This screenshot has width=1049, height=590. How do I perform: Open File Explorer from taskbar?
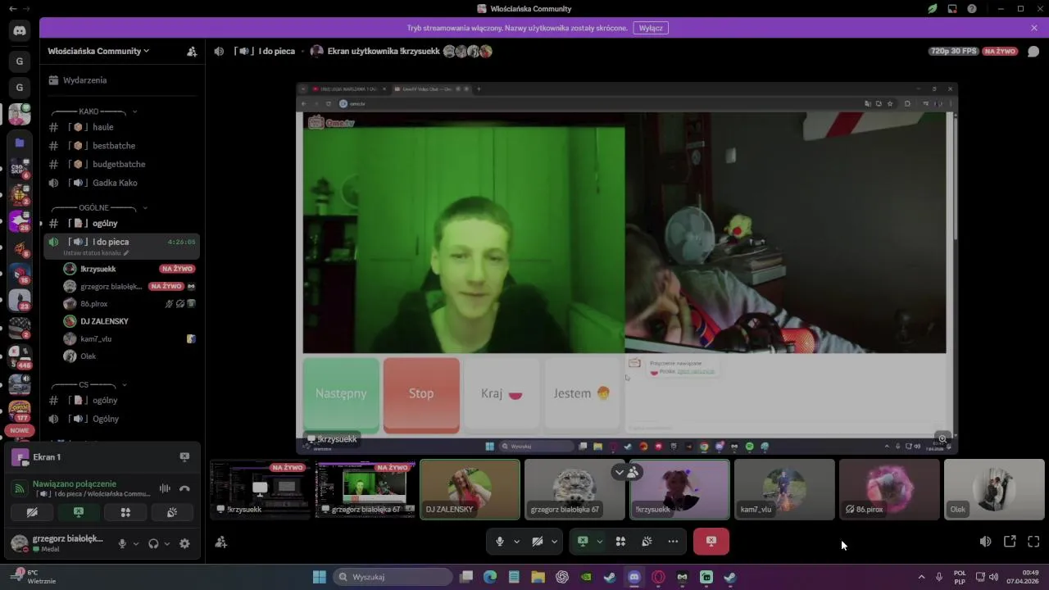(x=538, y=577)
